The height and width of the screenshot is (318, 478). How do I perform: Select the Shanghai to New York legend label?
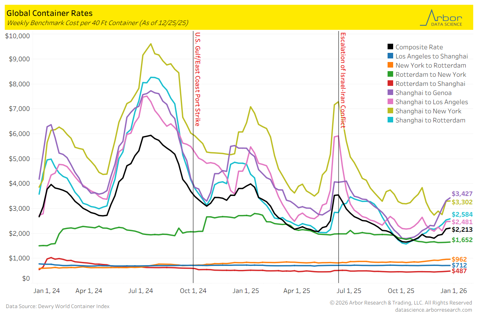coord(428,111)
